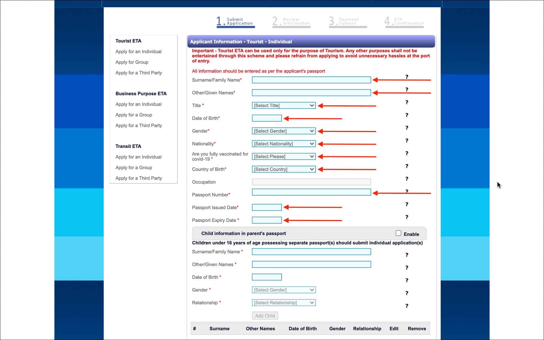Show help for applicant Gender field
Image resolution: width=544 pixels, height=340 pixels.
(x=407, y=128)
